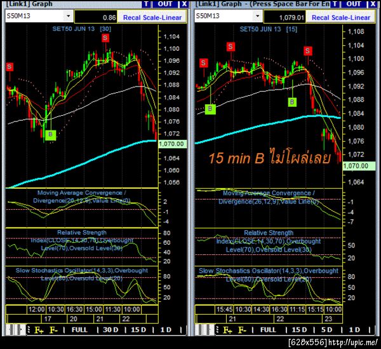This screenshot has height=349, width=381.
Task: Select 5 D range in right graph toolbar
Action: point(326,330)
